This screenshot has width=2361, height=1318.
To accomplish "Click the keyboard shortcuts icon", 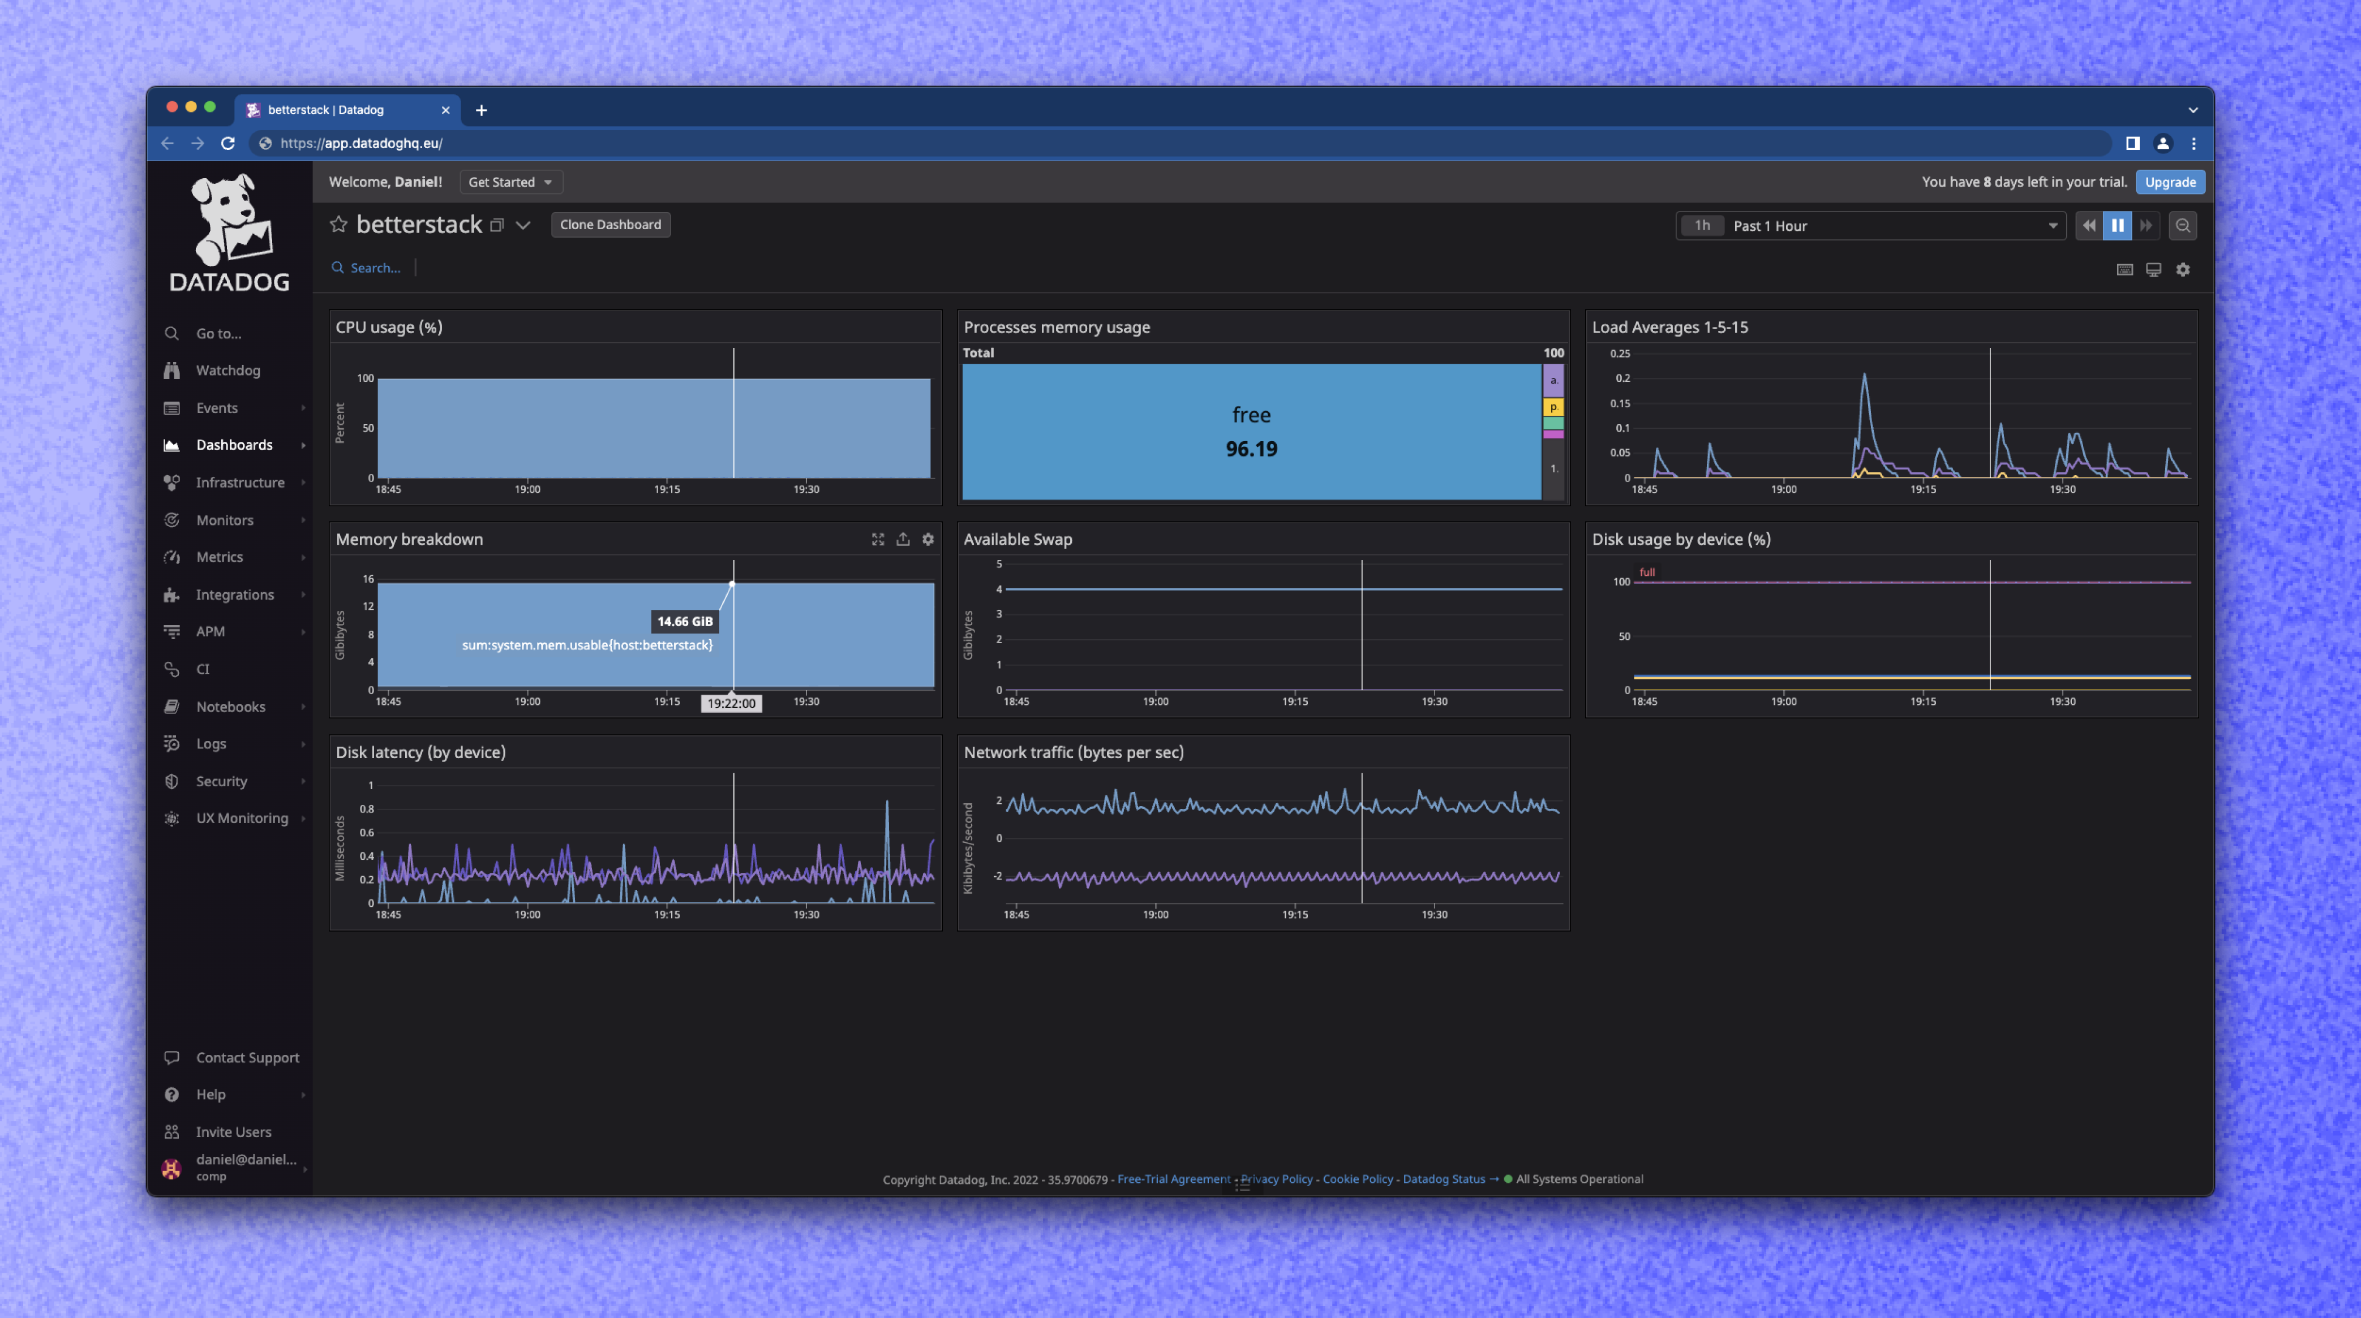I will pyautogui.click(x=2124, y=269).
